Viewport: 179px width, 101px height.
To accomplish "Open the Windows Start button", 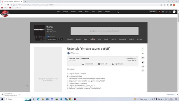I will [x=2, y=99].
